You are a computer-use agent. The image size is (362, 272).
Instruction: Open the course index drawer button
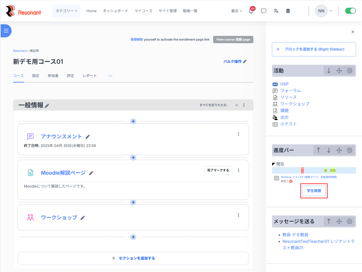click(x=6, y=31)
